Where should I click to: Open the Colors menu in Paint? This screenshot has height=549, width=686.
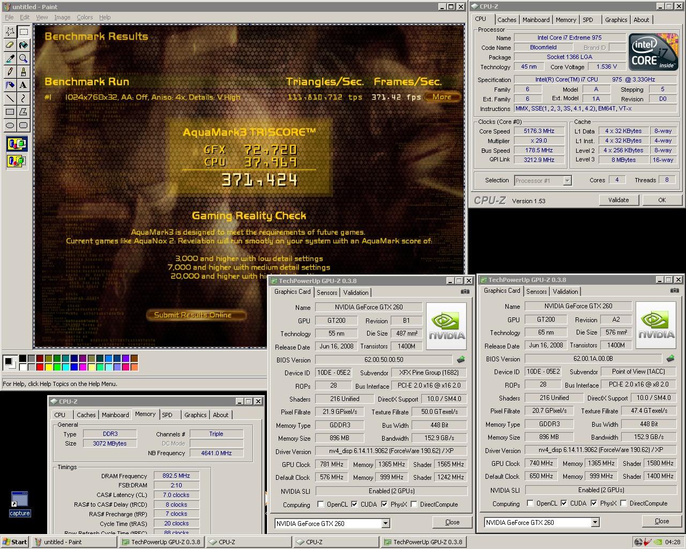pos(85,17)
